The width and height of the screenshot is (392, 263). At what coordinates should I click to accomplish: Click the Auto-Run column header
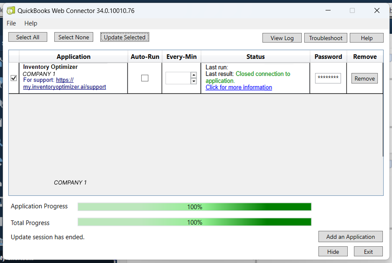[145, 57]
